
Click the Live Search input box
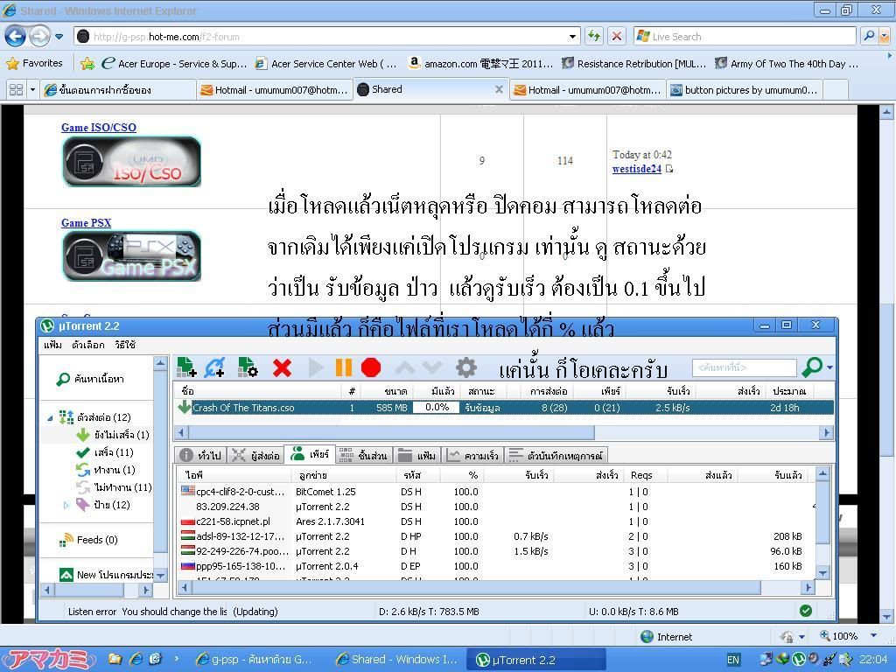point(745,37)
